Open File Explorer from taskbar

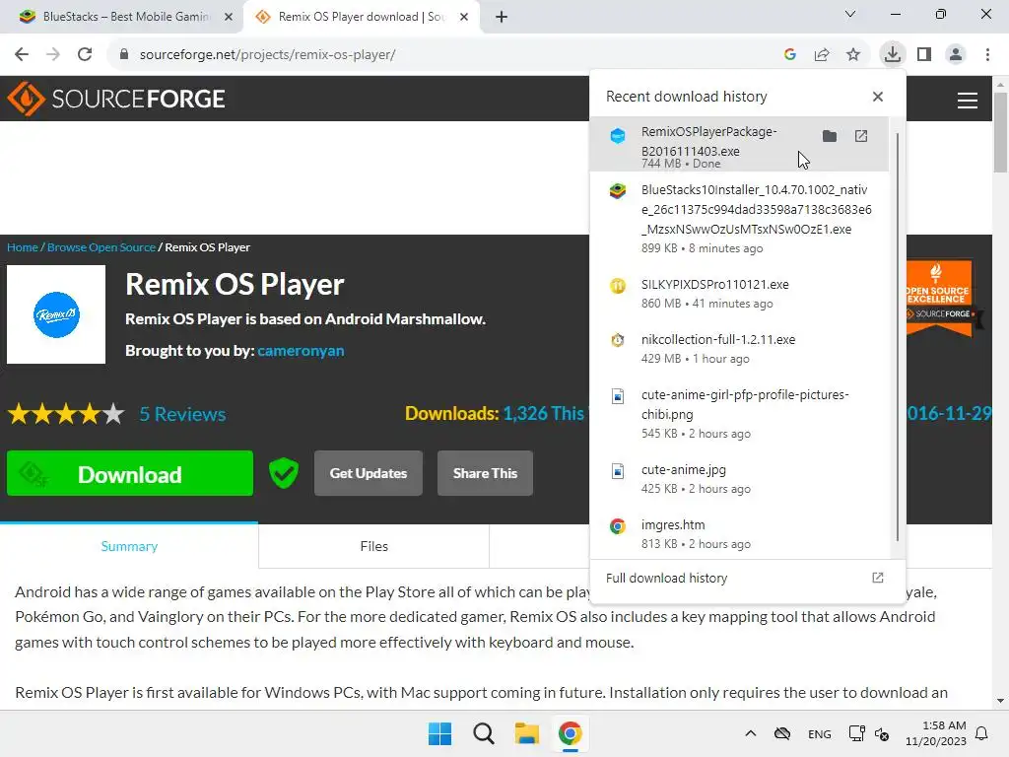coord(526,733)
